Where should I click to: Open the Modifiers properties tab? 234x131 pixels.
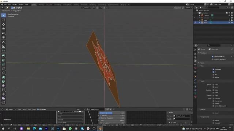click(x=195, y=80)
